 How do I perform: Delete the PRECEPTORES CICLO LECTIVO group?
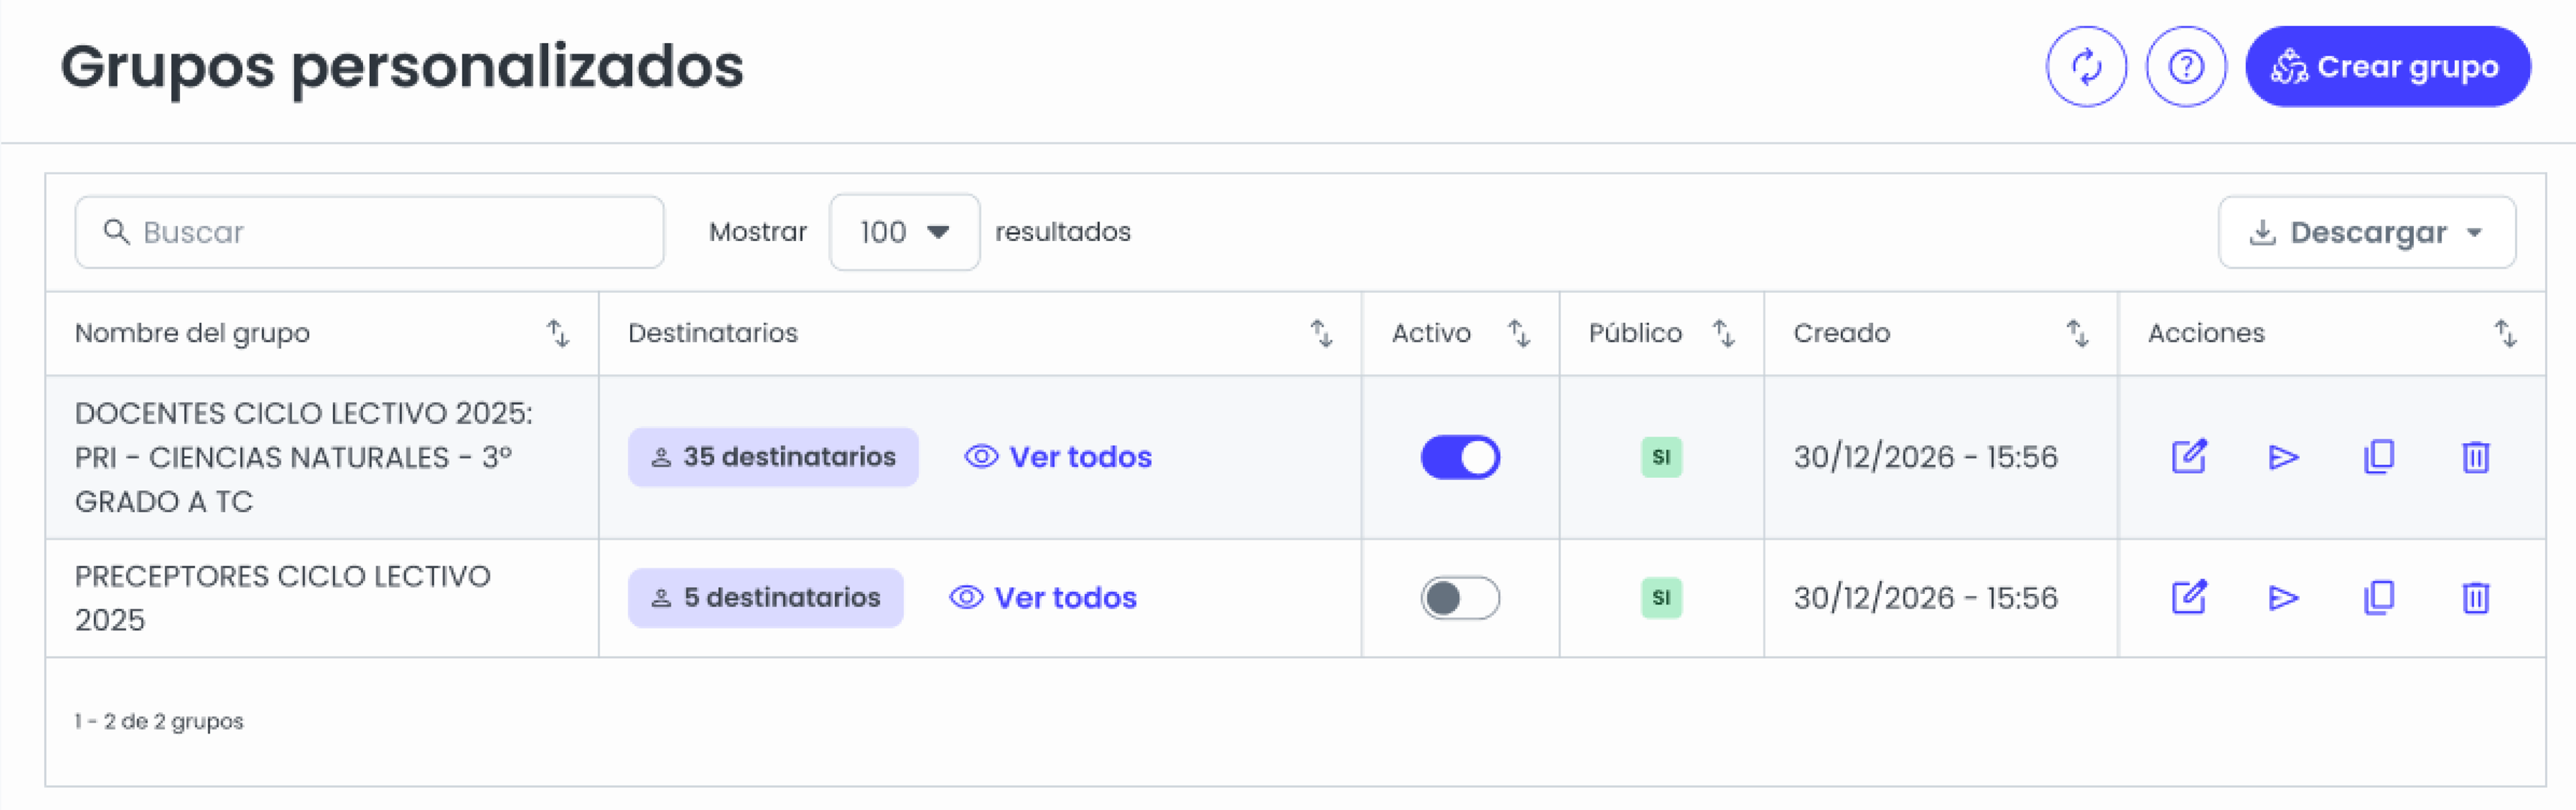point(2475,598)
